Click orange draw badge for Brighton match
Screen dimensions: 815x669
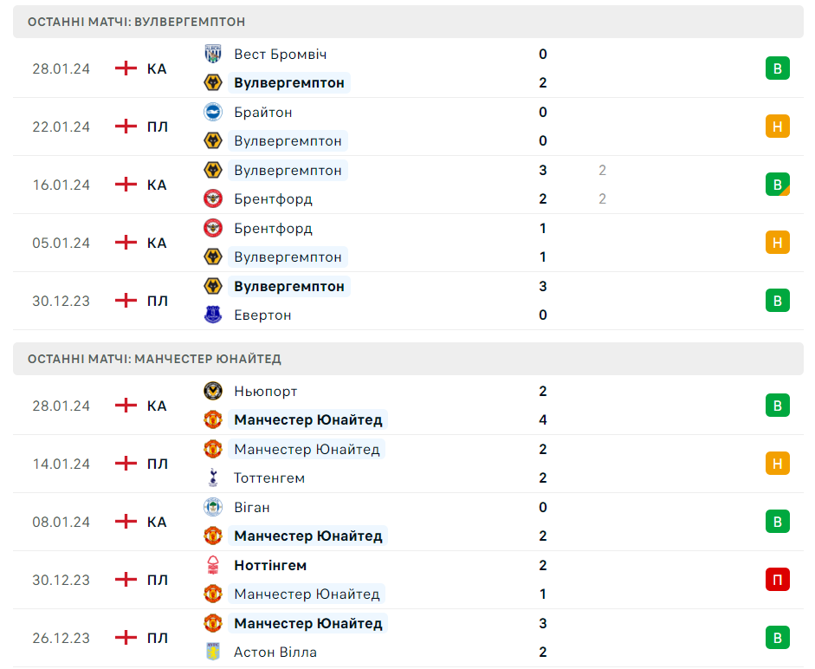[x=777, y=127]
